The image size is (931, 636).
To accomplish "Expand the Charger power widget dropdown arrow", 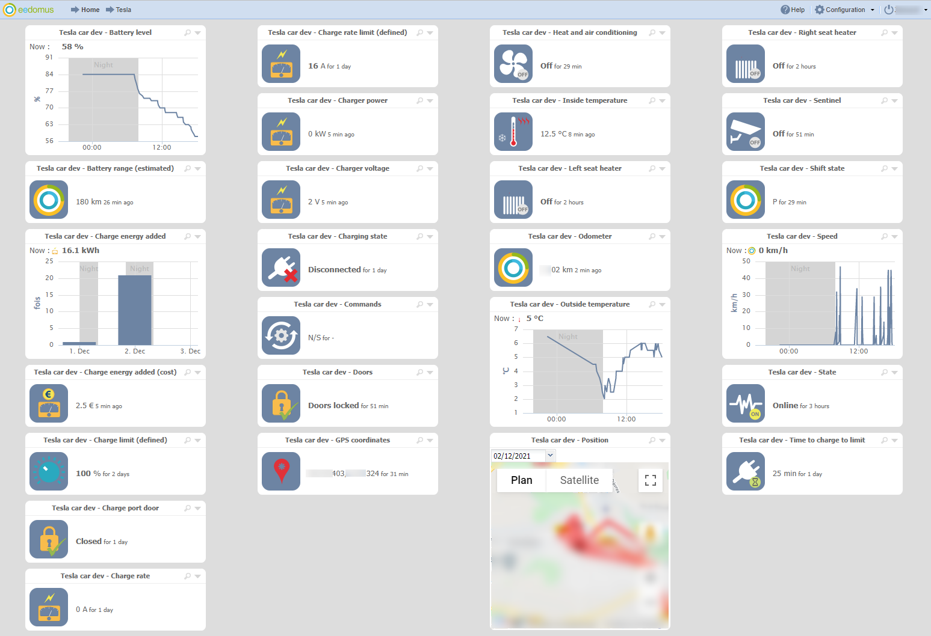I will 430,101.
